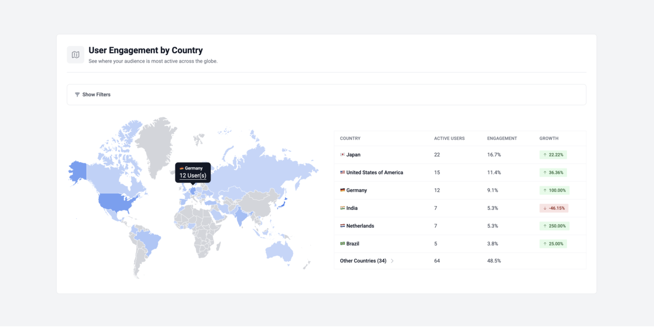Image resolution: width=654 pixels, height=327 pixels.
Task: Select the Country column header
Action: [x=350, y=139]
